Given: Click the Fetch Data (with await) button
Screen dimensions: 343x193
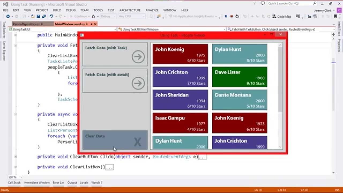Looking at the screenshot, I should coord(115,81).
